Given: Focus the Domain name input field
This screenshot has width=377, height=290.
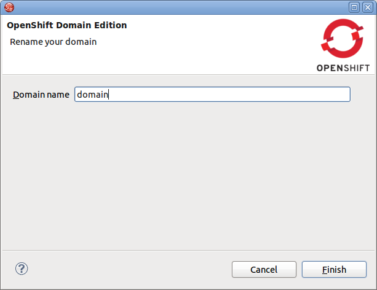Looking at the screenshot, I should point(212,95).
